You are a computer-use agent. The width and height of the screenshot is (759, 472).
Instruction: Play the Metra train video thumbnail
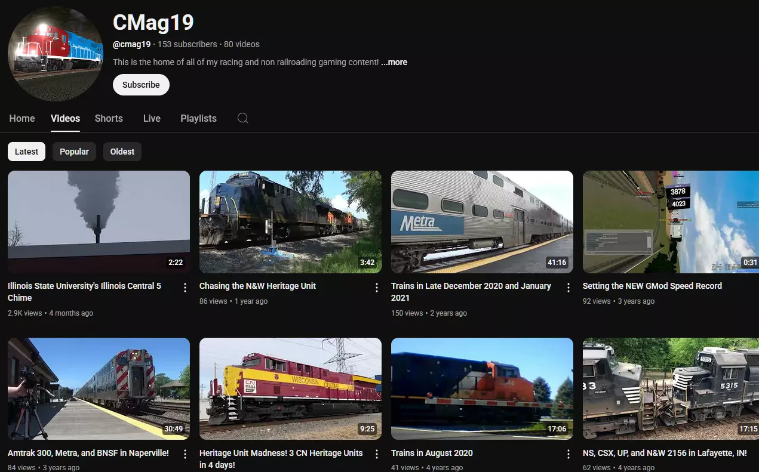482,222
